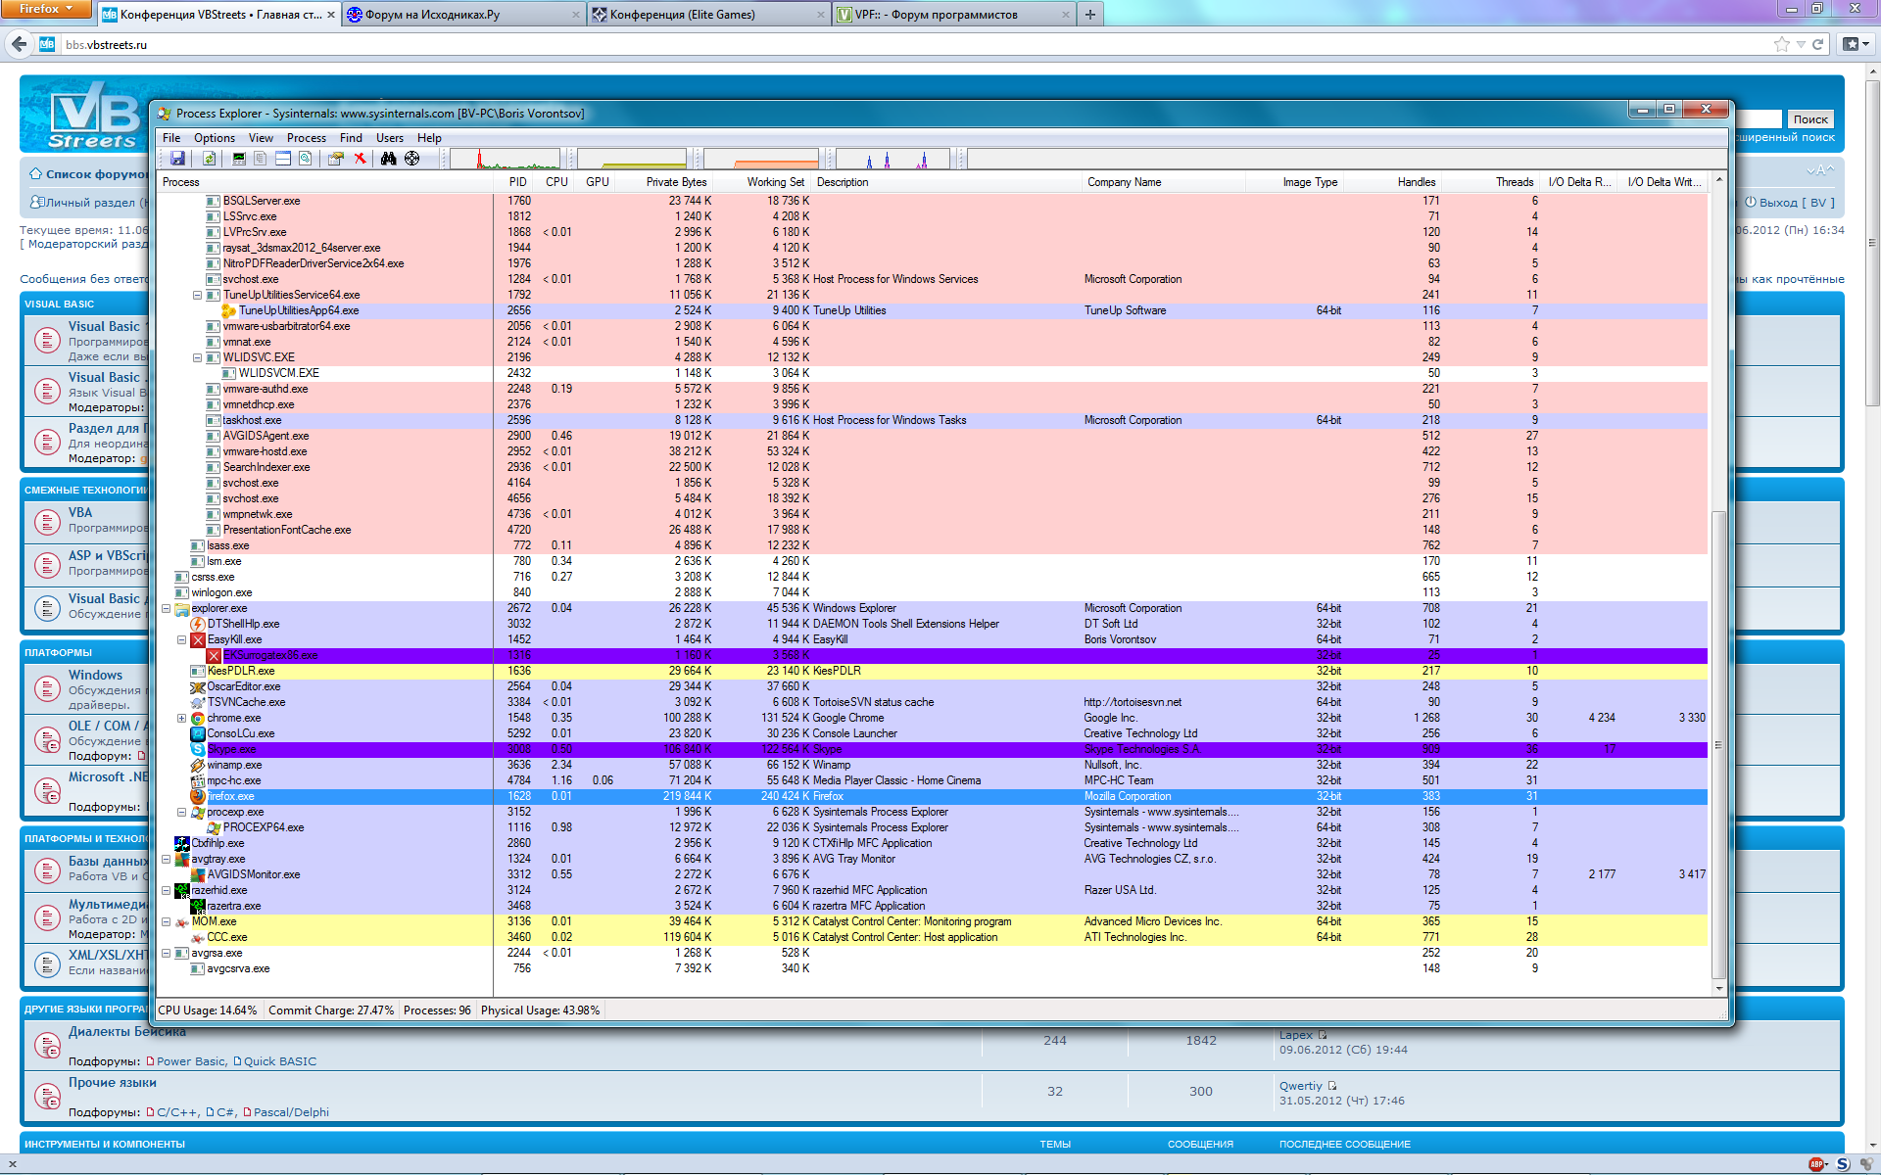
Task: Click the Refresh Now toolbar icon
Action: click(x=209, y=158)
